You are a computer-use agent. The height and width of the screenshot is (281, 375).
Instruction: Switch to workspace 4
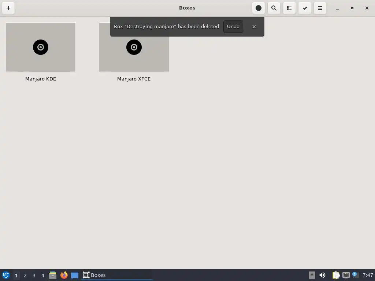43,276
